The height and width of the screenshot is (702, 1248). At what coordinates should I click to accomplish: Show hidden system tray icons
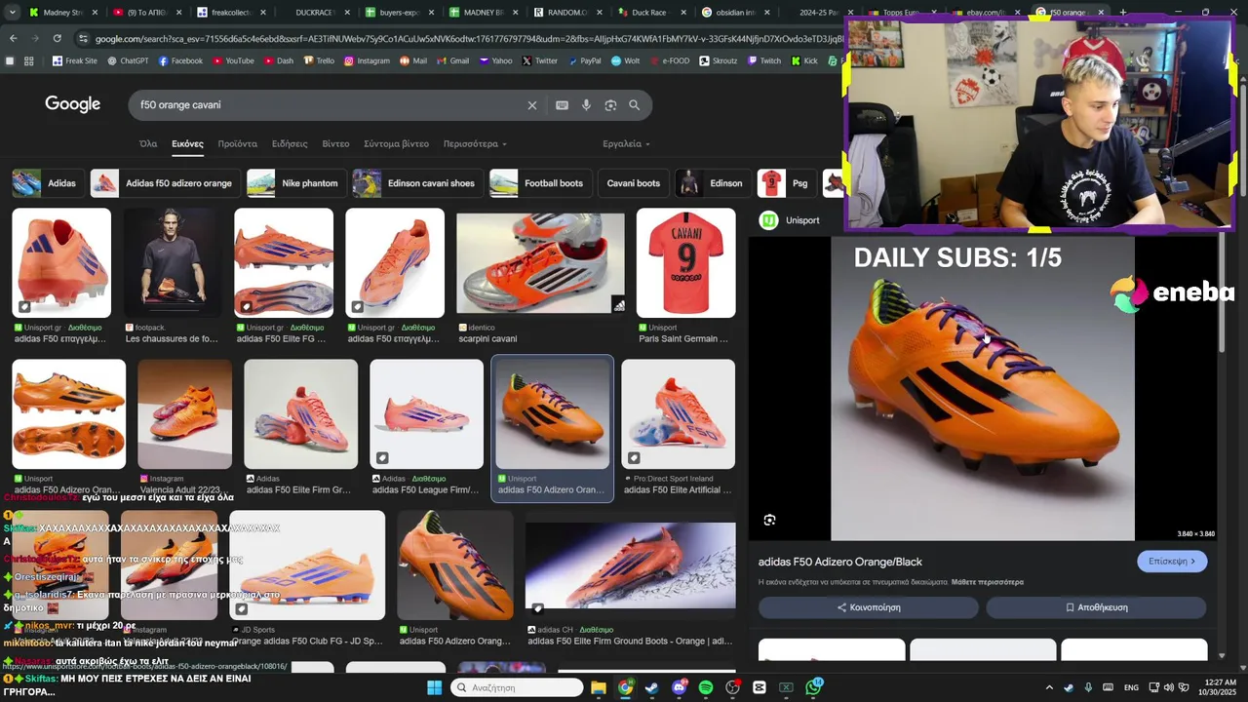pyautogui.click(x=1049, y=687)
